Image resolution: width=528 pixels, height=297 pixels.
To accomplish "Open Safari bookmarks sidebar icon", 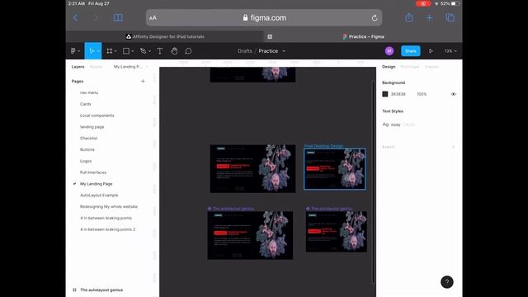I will [x=118, y=17].
